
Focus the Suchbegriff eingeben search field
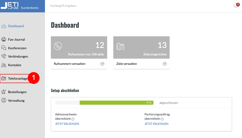(108, 6)
